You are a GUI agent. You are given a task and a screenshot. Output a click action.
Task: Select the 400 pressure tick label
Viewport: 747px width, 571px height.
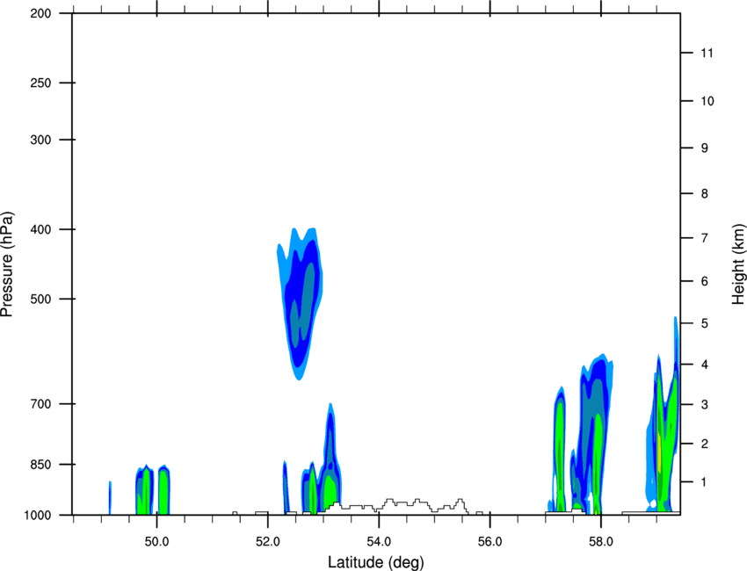[x=40, y=229]
